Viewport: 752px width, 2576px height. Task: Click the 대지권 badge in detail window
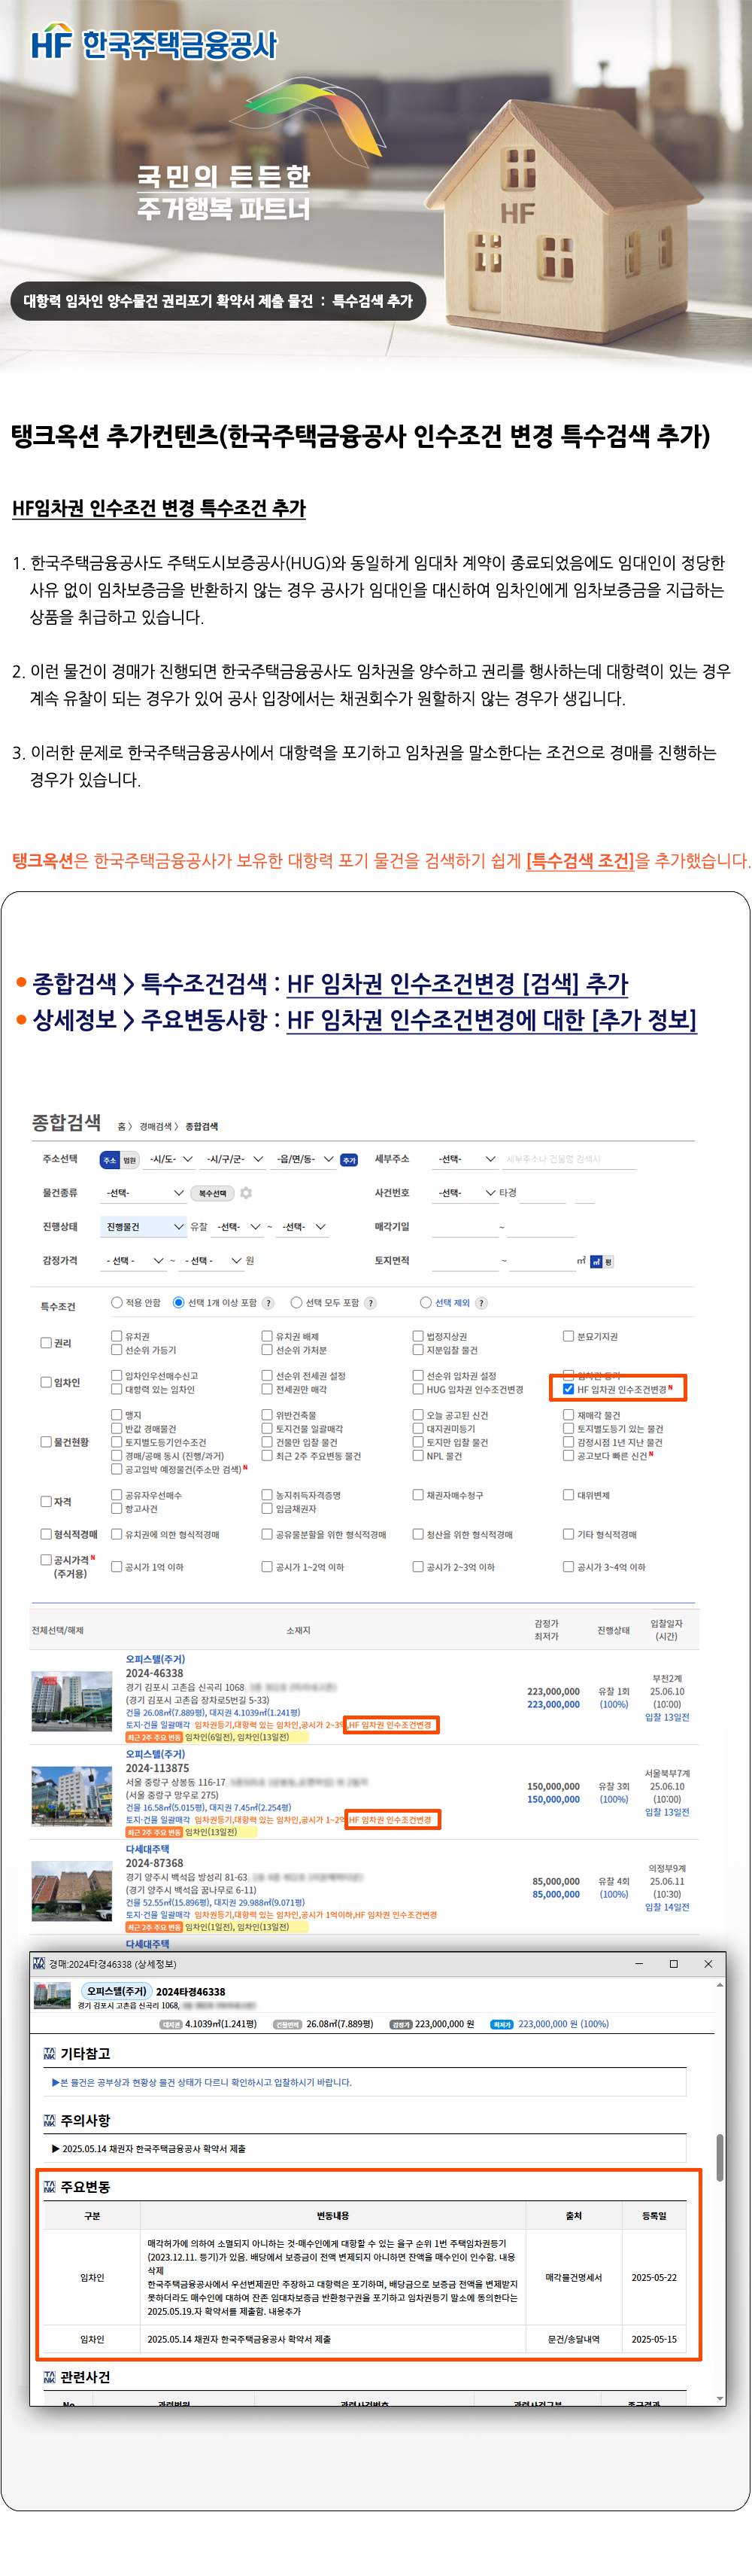click(x=171, y=2024)
